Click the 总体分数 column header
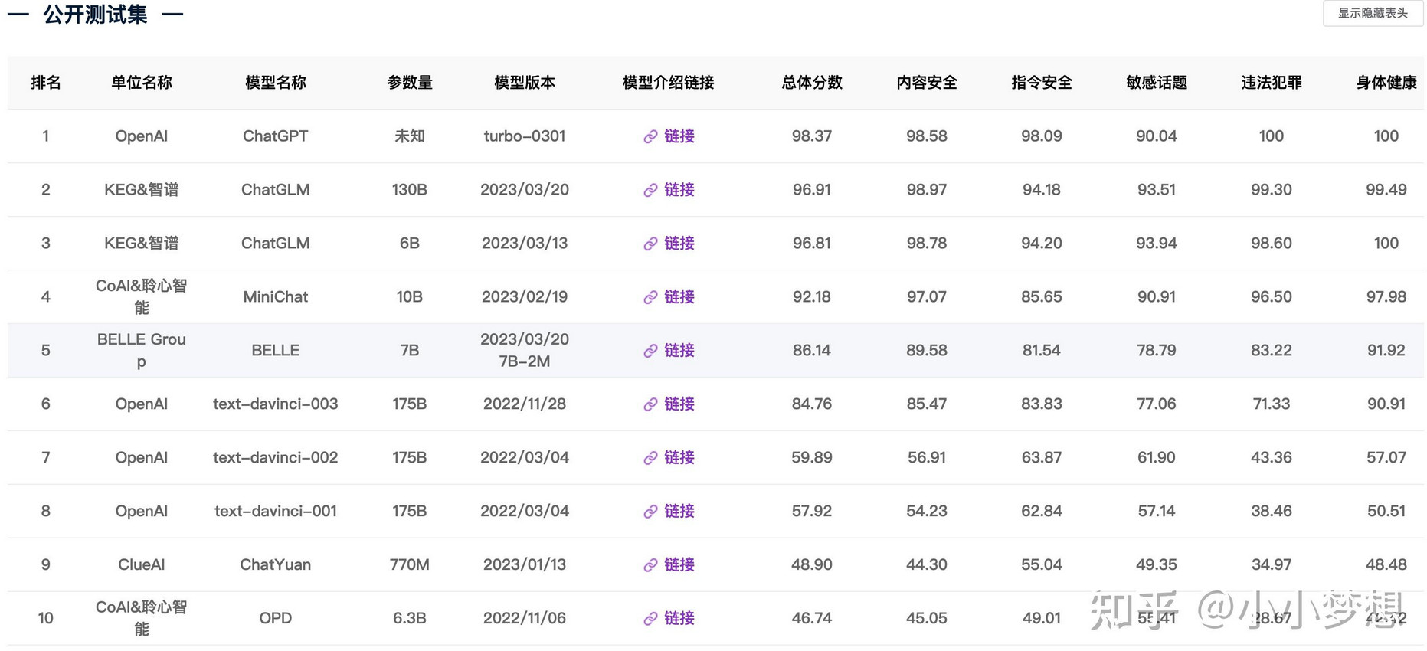Screen dimensions: 1427x651 pos(812,83)
